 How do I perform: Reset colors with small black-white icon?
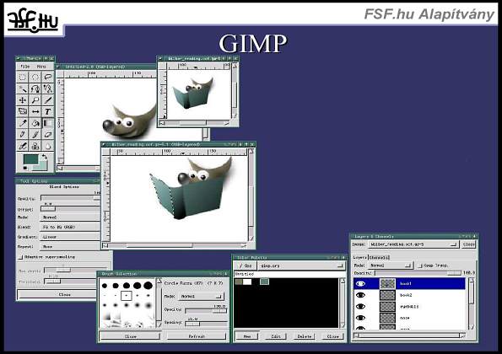click(x=25, y=168)
